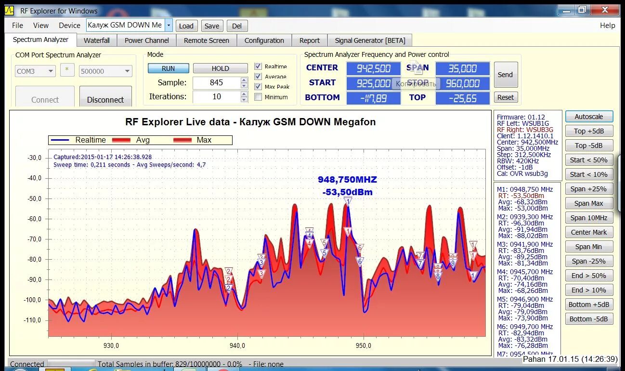Image resolution: width=625 pixels, height=371 pixels.
Task: Open the View menu
Action: (x=41, y=25)
